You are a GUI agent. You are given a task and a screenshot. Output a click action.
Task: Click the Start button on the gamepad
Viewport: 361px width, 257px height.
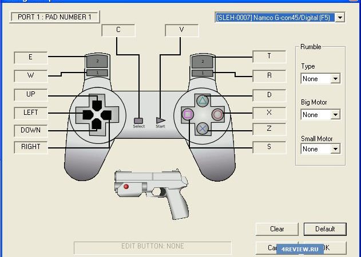coord(160,120)
